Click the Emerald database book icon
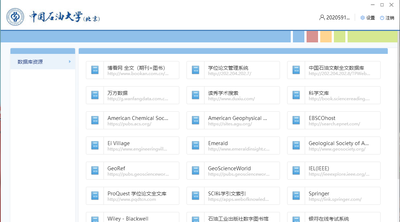This screenshot has height=222, width=400. pos(196,145)
